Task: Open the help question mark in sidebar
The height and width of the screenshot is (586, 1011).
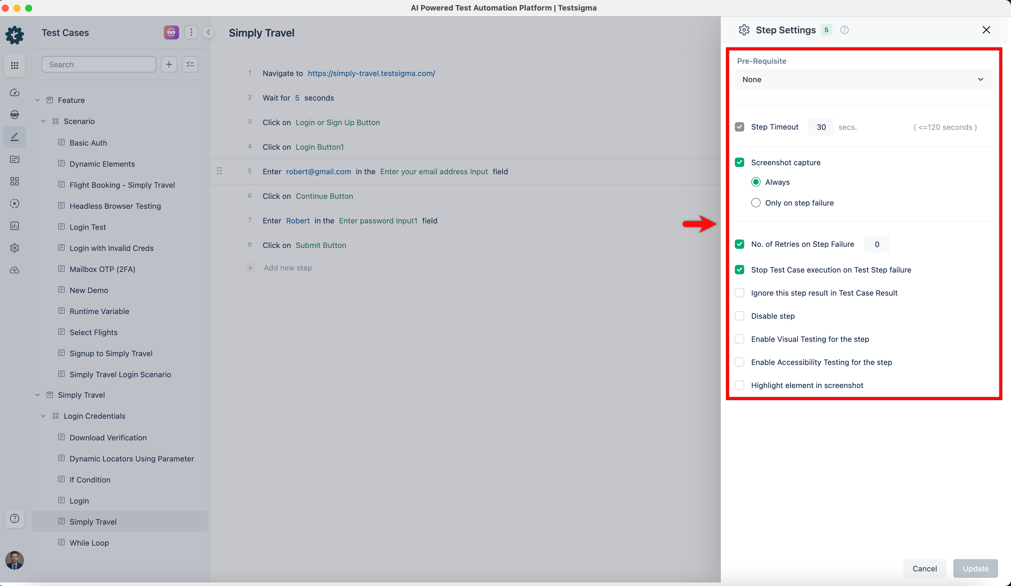Action: coord(14,519)
